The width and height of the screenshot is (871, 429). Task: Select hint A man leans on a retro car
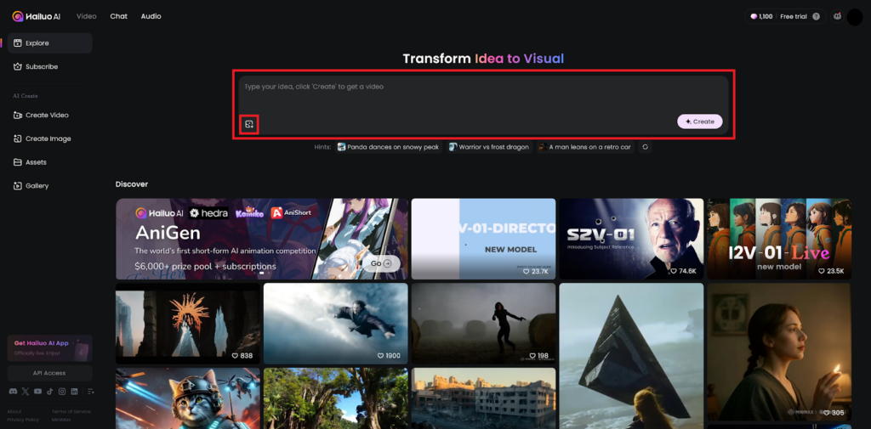click(585, 147)
